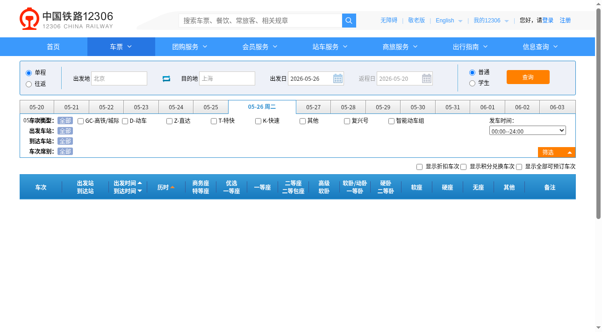Collapse the 筛选 filter panel
The height and width of the screenshot is (332, 602).
[x=557, y=152]
